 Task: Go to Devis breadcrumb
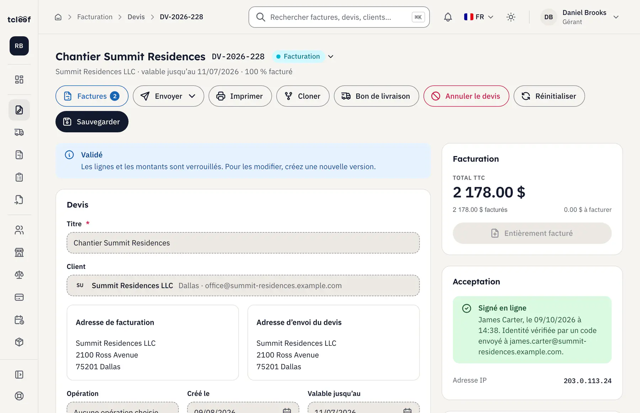tap(136, 17)
